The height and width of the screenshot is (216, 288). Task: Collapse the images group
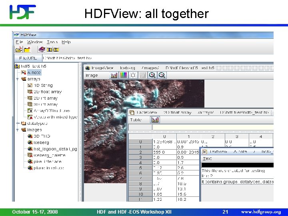pyautogui.click(x=18, y=130)
